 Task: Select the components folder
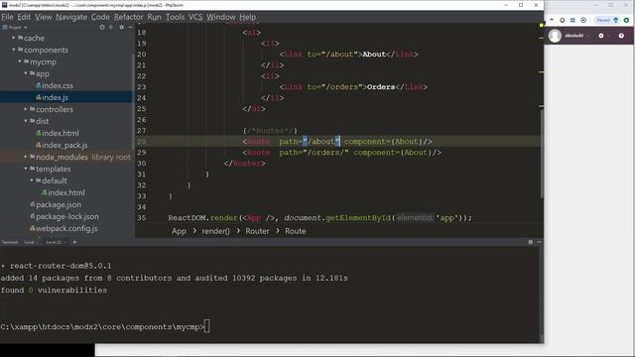click(43, 50)
